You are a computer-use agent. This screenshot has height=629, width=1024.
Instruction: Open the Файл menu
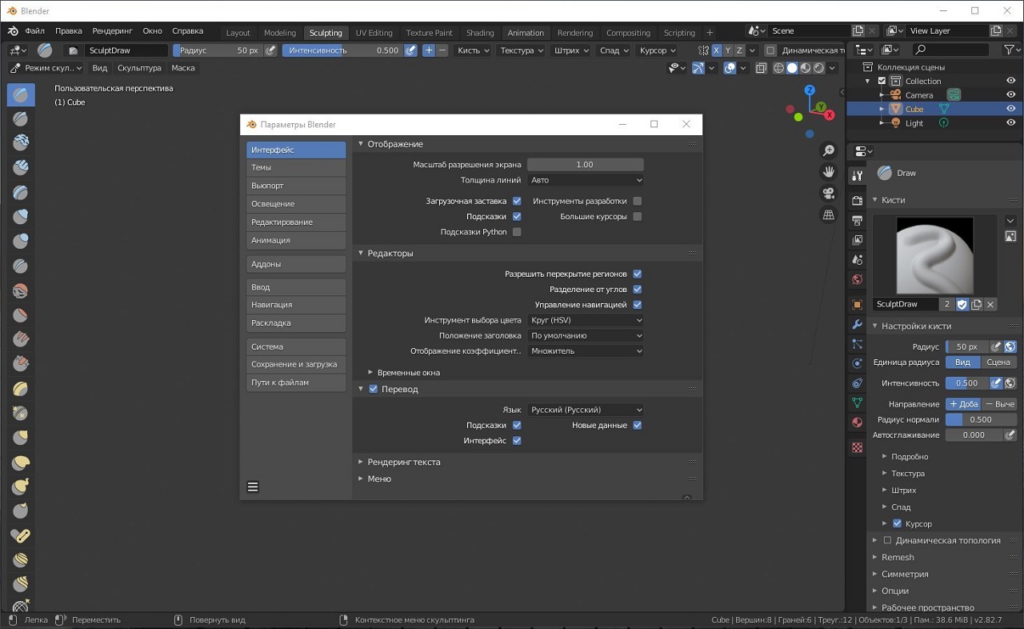click(x=34, y=31)
